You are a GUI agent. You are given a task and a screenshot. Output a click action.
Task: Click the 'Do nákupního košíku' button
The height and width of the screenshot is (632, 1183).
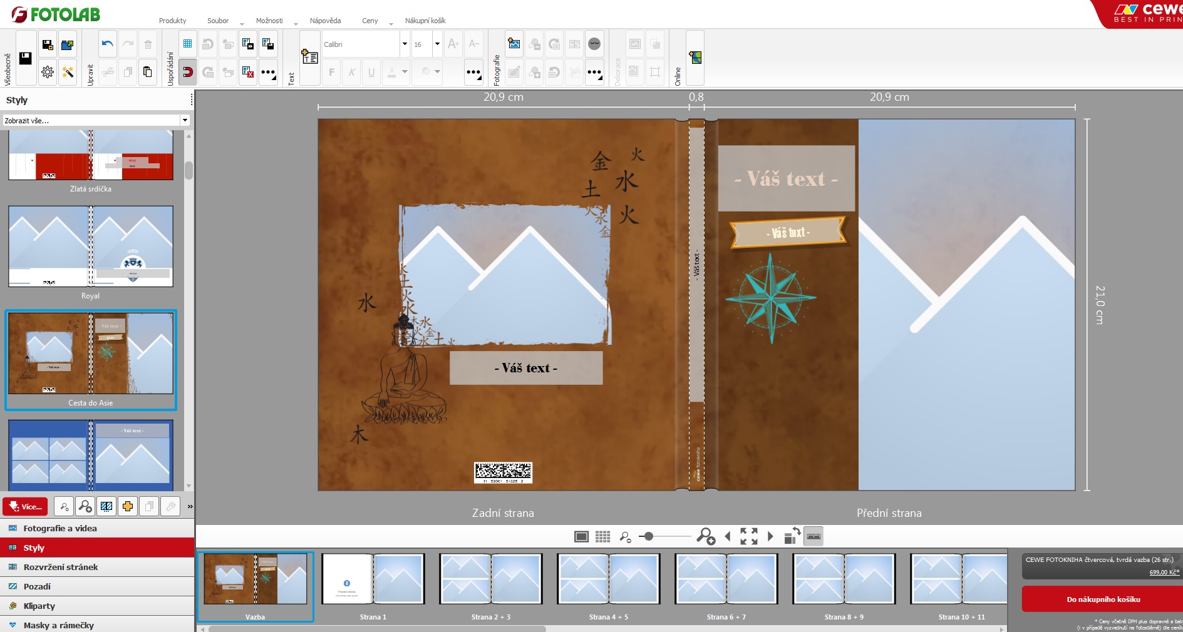coord(1103,599)
